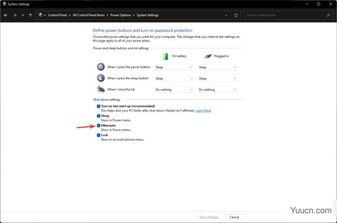Refresh the Control Panel page
The width and height of the screenshot is (337, 223).
pyautogui.click(x=236, y=15)
